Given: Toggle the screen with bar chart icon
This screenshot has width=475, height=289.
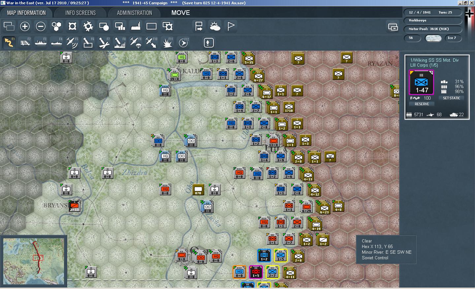Looking at the screenshot, I should click(120, 26).
